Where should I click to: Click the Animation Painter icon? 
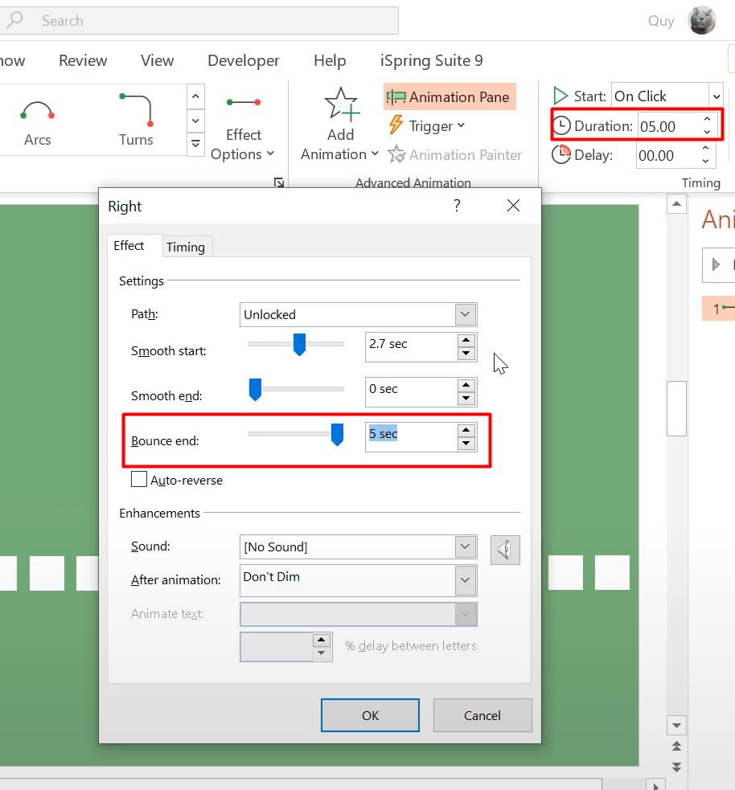[396, 154]
